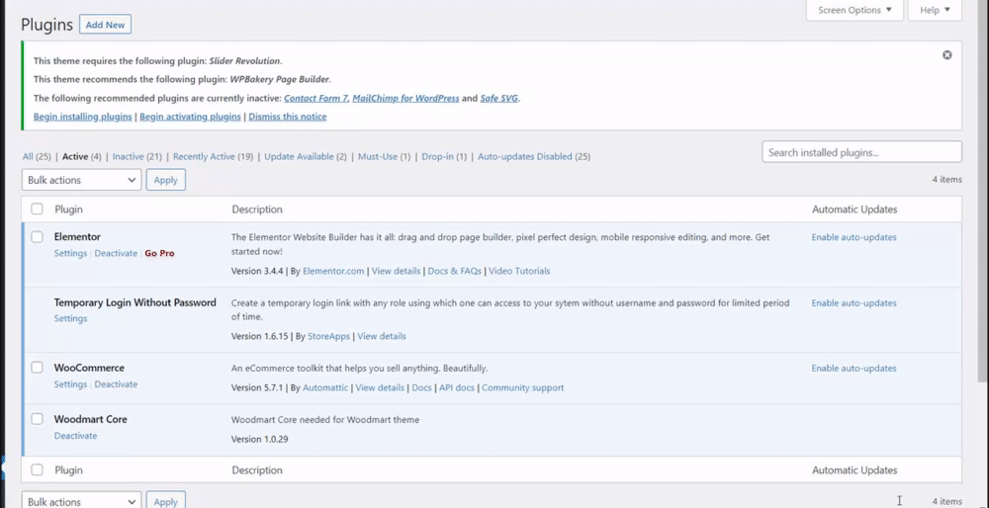Image resolution: width=989 pixels, height=508 pixels.
Task: Enable auto-updates for Elementor
Action: tap(854, 237)
